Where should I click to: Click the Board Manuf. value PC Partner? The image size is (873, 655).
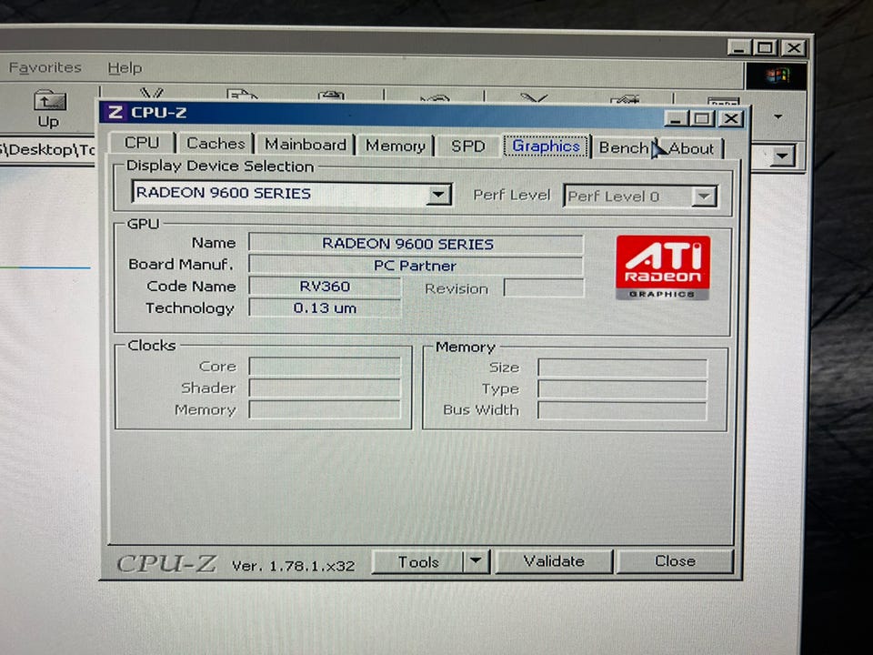[x=416, y=266]
